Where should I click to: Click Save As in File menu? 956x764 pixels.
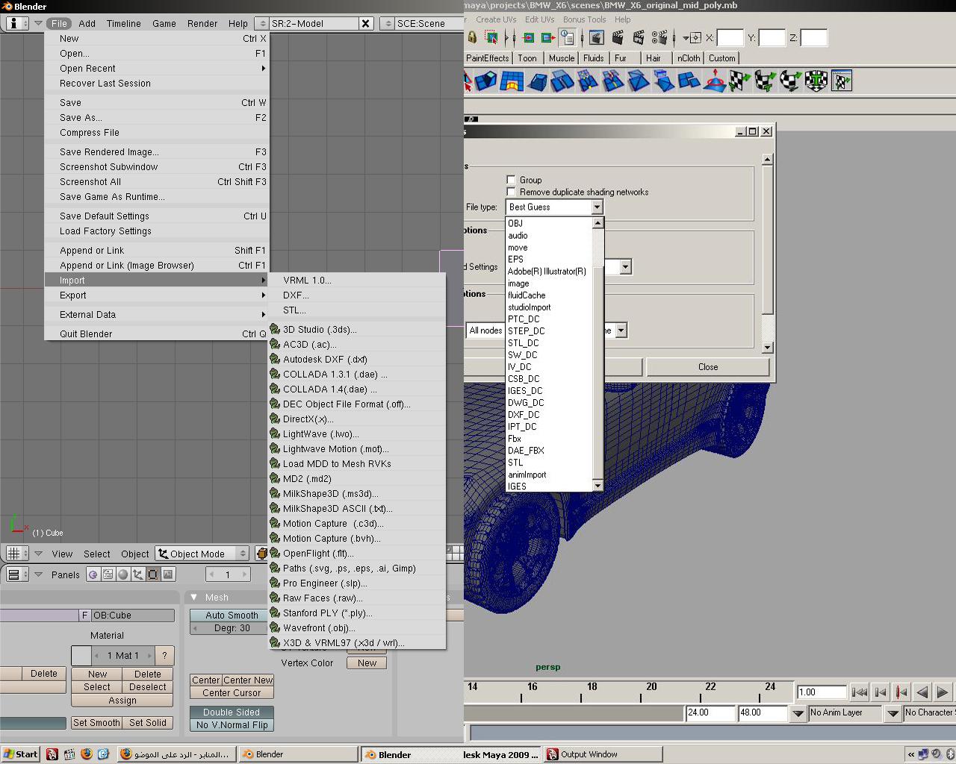click(x=157, y=117)
